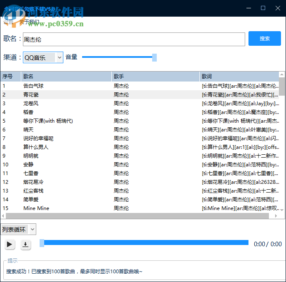Click the 音量 volume slider handle

pos(154,57)
